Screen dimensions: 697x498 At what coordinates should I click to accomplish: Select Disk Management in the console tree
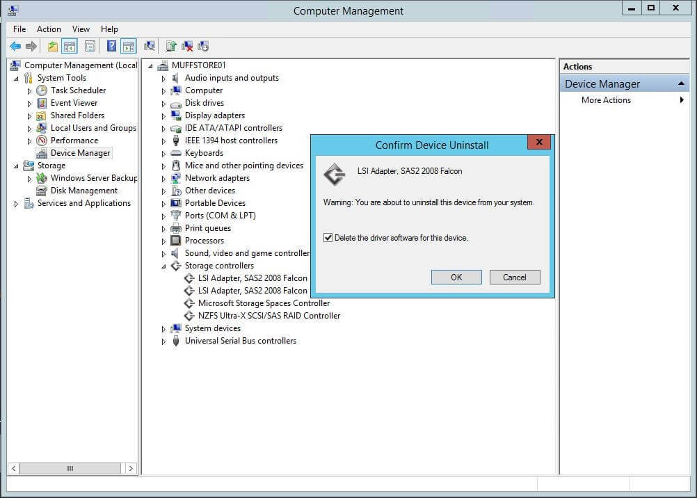[x=83, y=191]
